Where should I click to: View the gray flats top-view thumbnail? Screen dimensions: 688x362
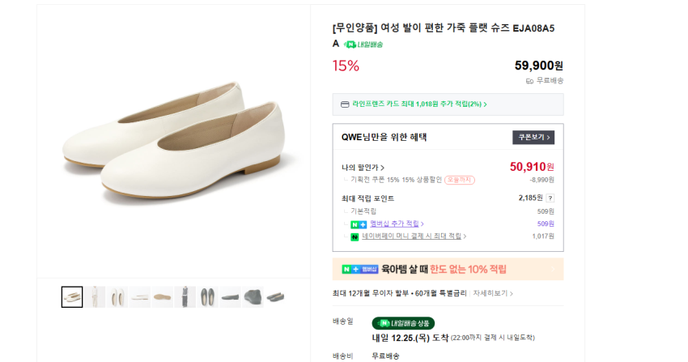pos(207,297)
